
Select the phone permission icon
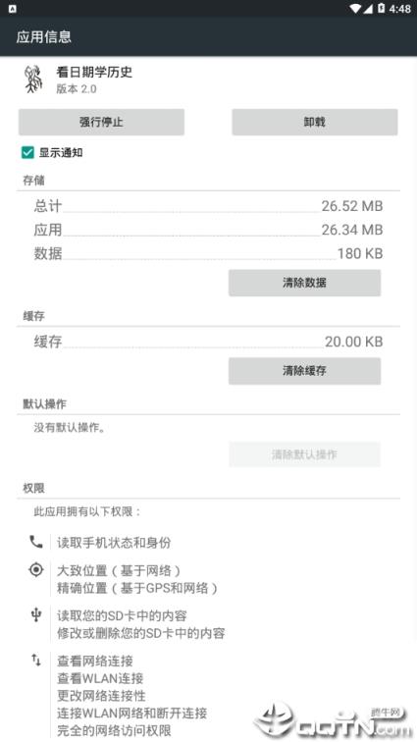(36, 542)
